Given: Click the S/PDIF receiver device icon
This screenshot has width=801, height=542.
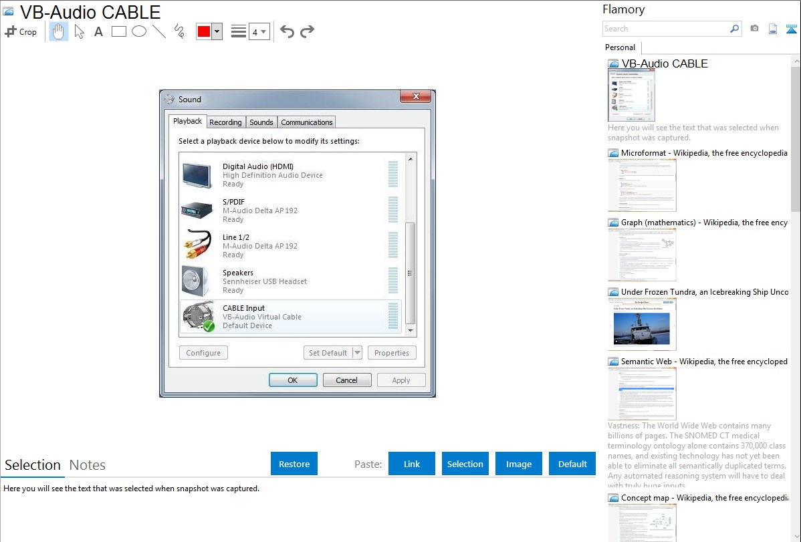Looking at the screenshot, I should click(x=197, y=211).
